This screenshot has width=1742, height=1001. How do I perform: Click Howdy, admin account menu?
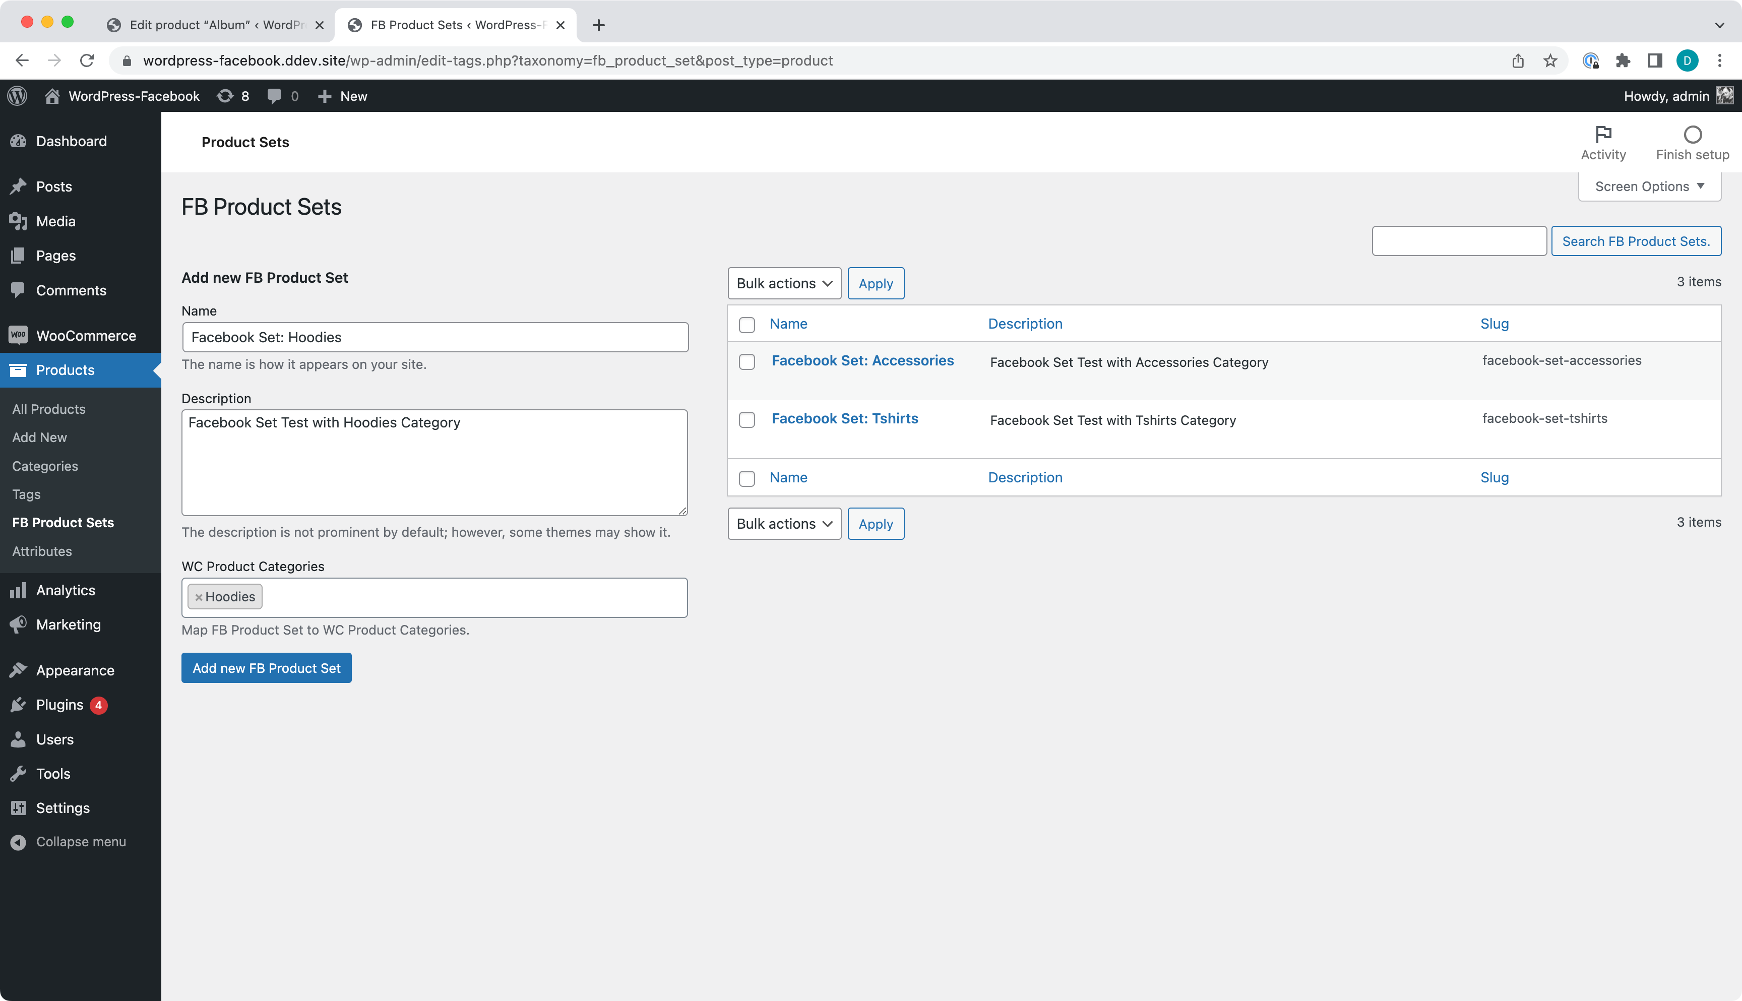tap(1678, 96)
